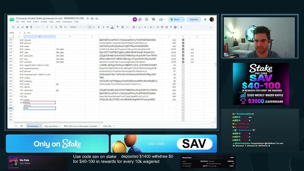
Task: Click the Upgrade button
Action: point(194,19)
